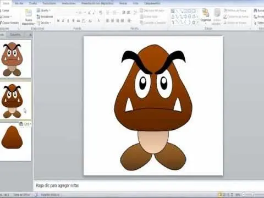Click the clear formatting icon
The width and height of the screenshot is (264, 198).
pyautogui.click(x=101, y=13)
